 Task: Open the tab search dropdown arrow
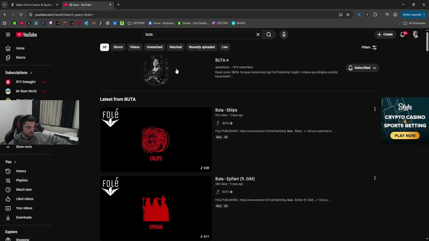[x=4, y=5]
